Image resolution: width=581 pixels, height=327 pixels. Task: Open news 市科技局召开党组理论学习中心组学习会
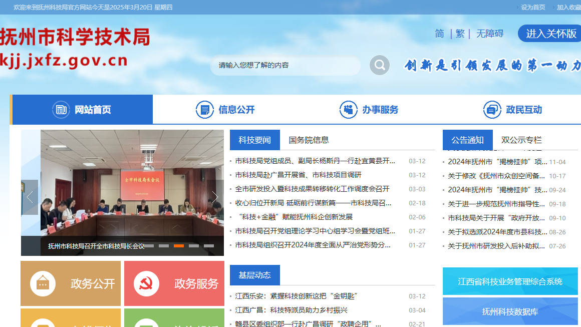(x=315, y=231)
